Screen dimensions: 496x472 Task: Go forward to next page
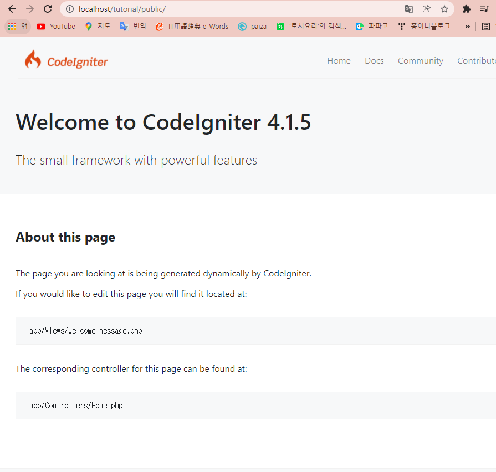(x=30, y=9)
